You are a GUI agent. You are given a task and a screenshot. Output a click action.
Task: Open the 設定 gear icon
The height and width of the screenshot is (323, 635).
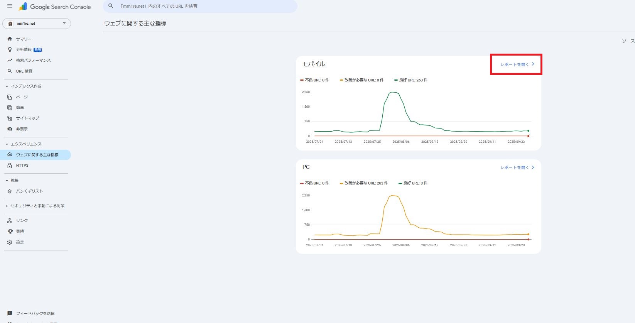[10, 242]
